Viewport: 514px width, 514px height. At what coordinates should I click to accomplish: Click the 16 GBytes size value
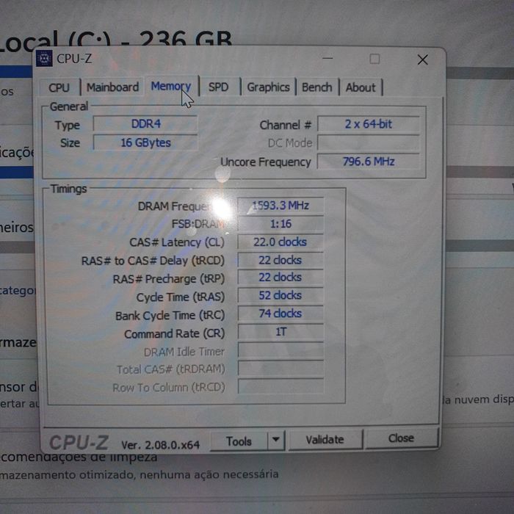click(x=145, y=142)
